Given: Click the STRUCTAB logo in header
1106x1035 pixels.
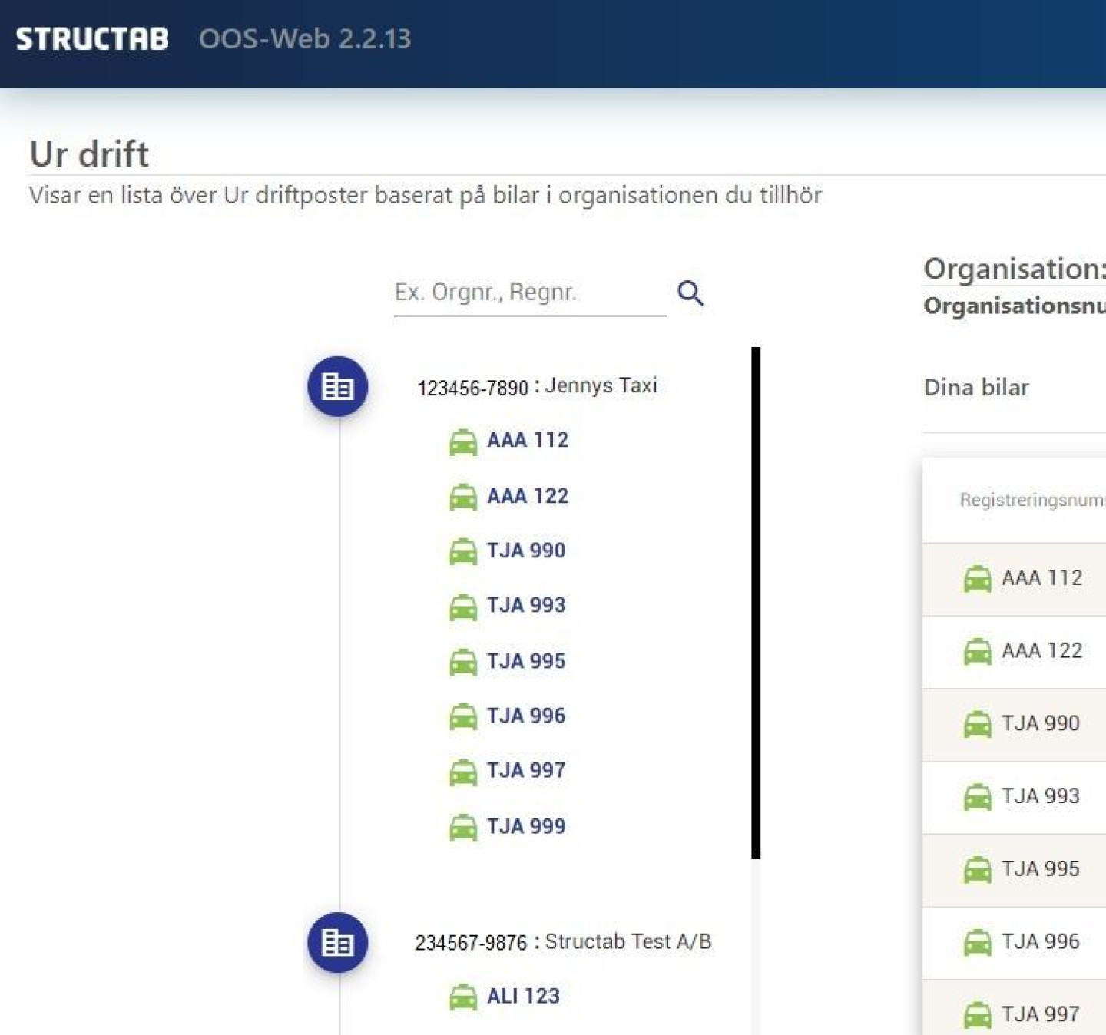Looking at the screenshot, I should coord(92,39).
